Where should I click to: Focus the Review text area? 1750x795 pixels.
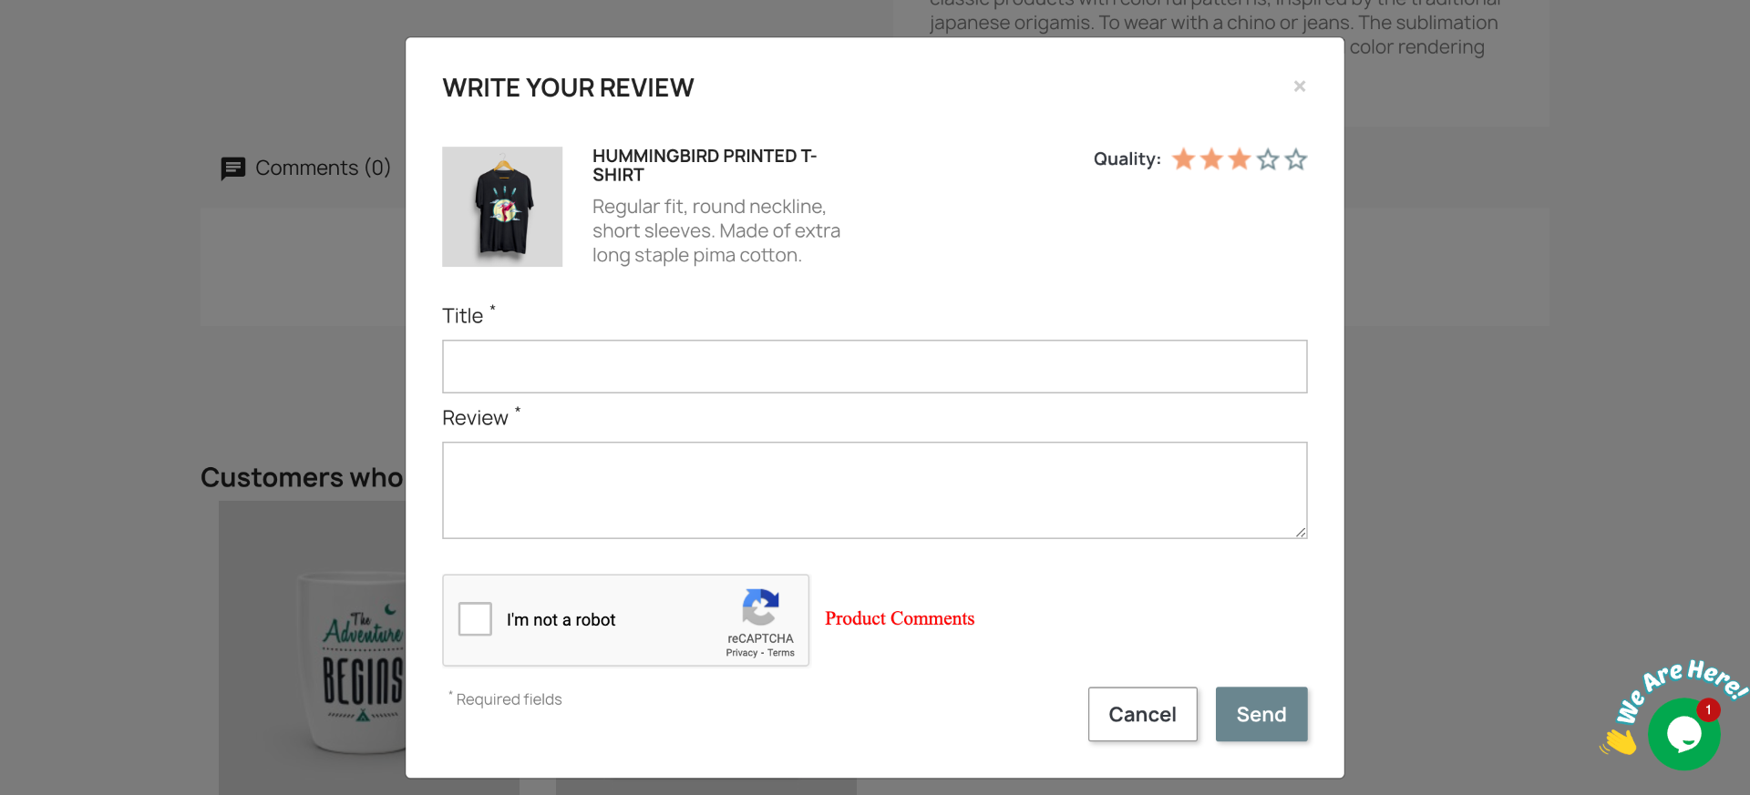[874, 490]
